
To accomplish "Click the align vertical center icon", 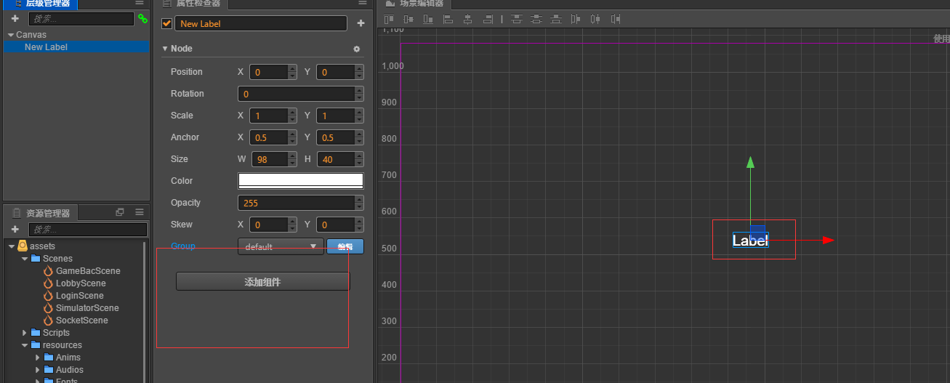I will click(x=408, y=19).
